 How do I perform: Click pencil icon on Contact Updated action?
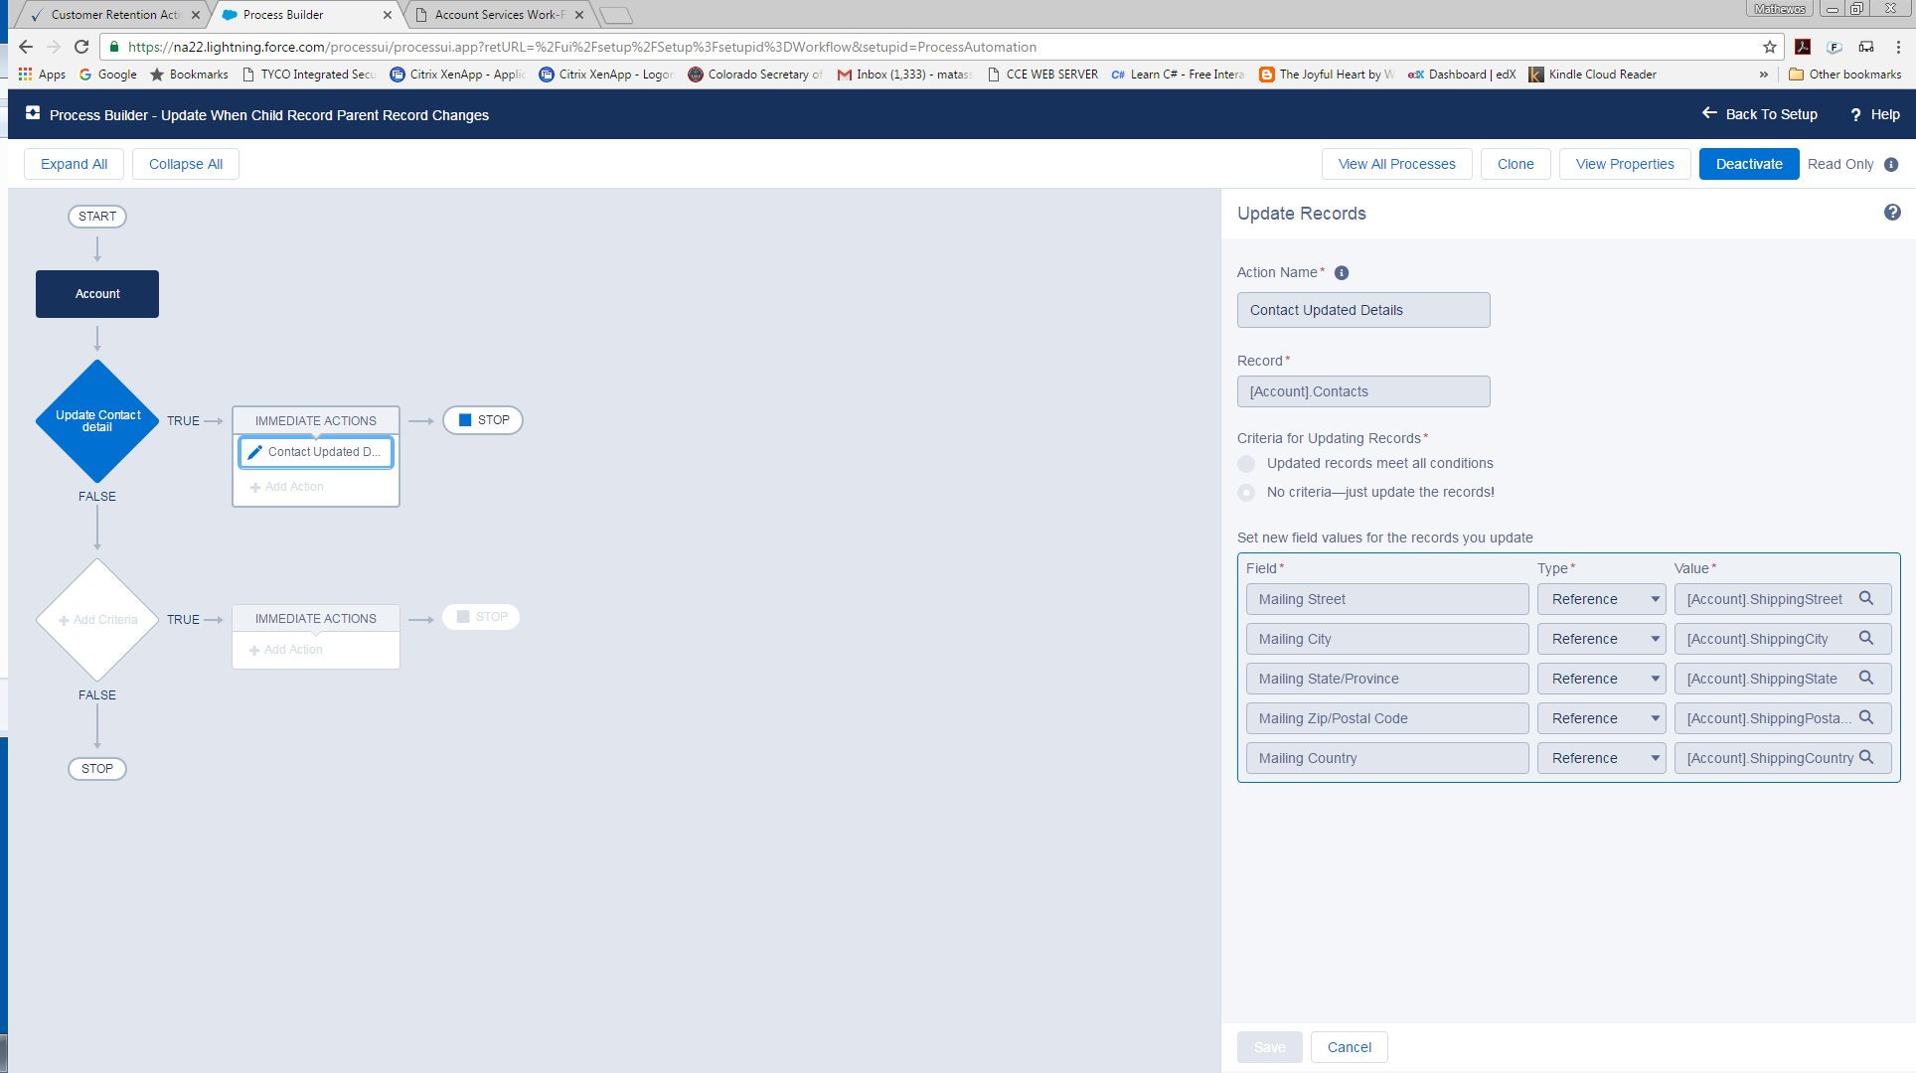(x=255, y=452)
